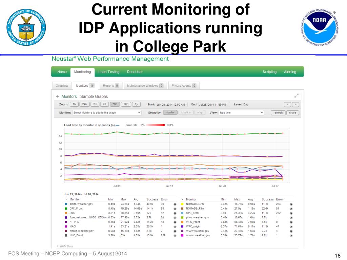Screen dimensions: 347x260
Task: Go to next date range arrow
Action: point(295,104)
